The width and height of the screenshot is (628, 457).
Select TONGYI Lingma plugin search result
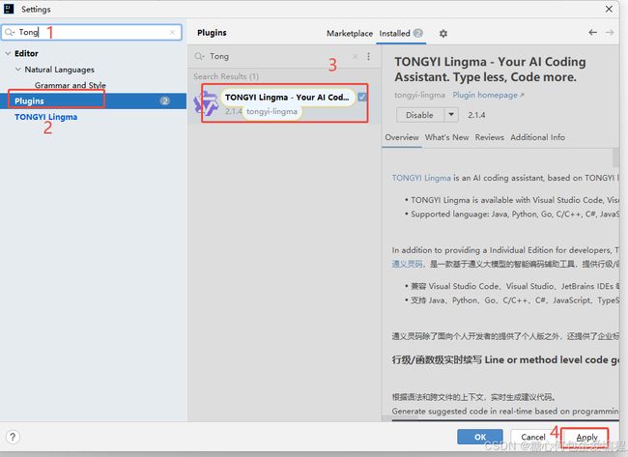284,103
